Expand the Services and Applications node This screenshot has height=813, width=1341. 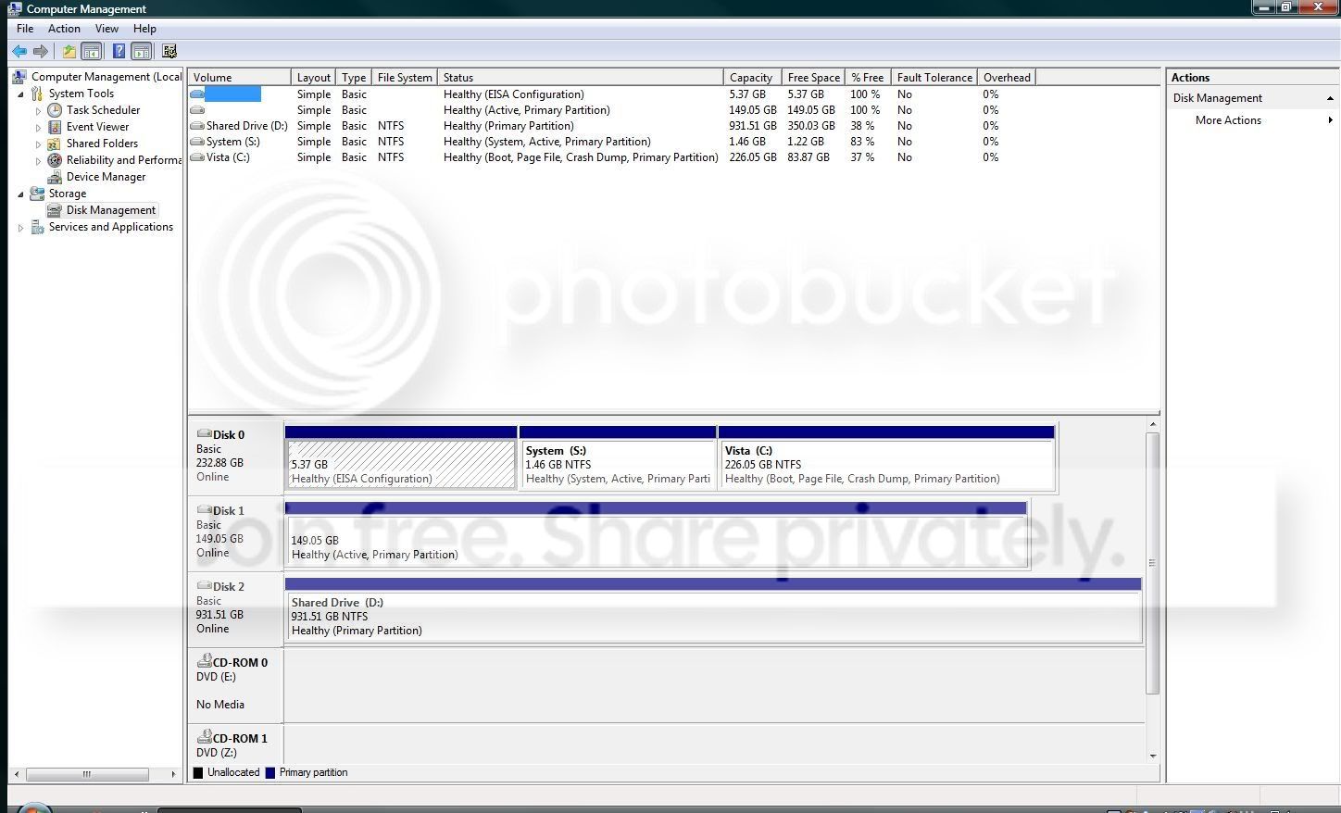tap(20, 227)
